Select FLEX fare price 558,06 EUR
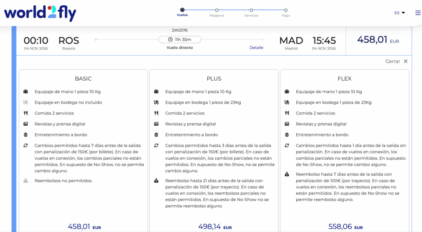 346,227
